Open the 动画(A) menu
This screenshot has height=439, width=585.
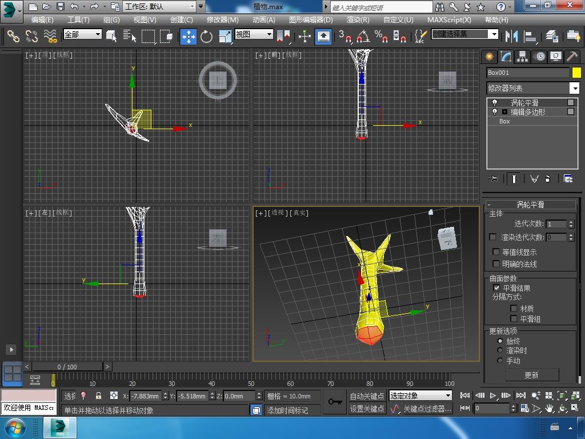(x=264, y=20)
